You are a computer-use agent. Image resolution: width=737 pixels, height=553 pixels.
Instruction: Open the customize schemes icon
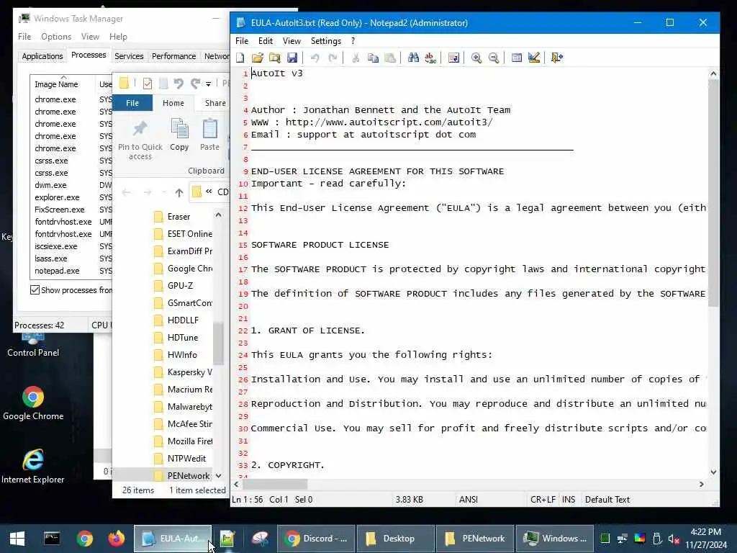coord(534,58)
